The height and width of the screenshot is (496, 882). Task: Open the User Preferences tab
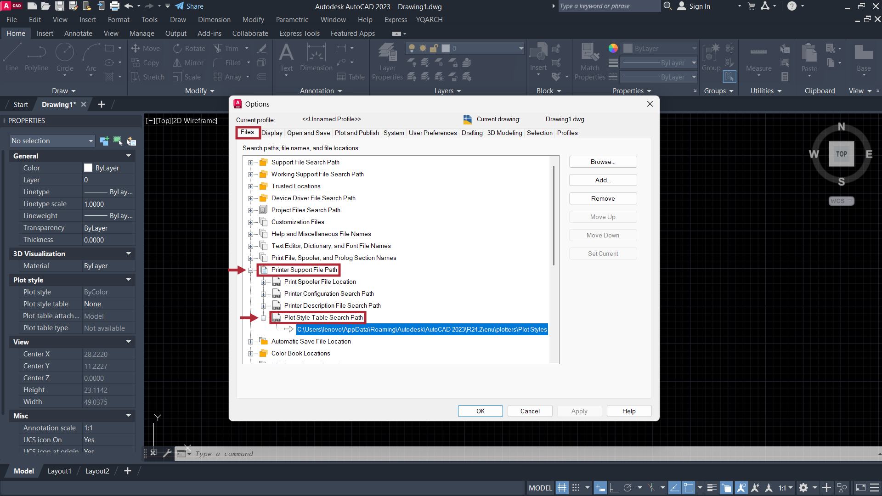tap(433, 133)
